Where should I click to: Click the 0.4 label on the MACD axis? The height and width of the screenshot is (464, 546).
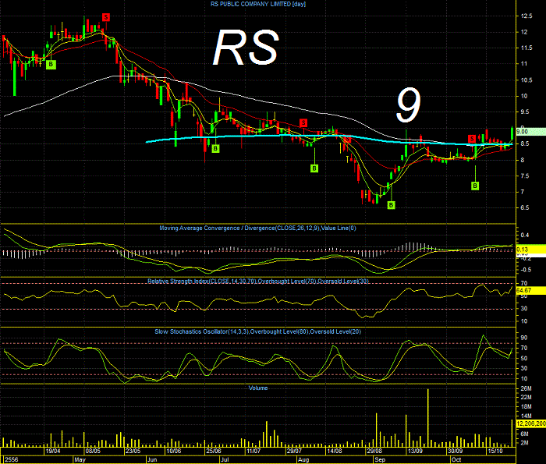tap(524, 236)
